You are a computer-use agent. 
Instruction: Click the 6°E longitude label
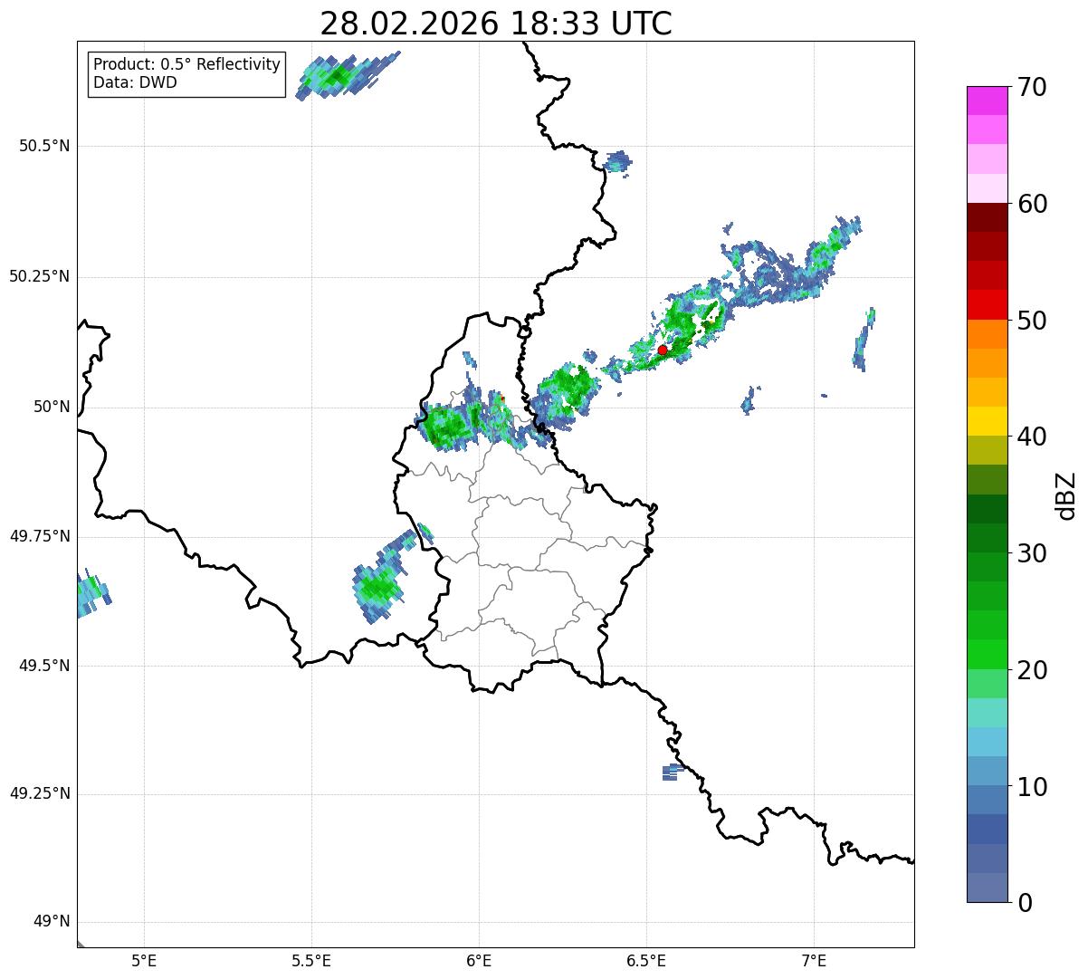point(479,960)
